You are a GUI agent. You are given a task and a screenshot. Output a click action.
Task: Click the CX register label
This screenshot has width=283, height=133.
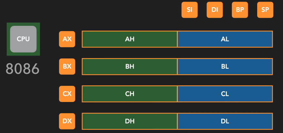(67, 94)
